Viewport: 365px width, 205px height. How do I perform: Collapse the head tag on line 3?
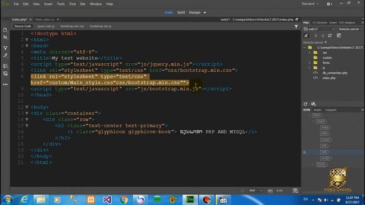pyautogui.click(x=27, y=46)
